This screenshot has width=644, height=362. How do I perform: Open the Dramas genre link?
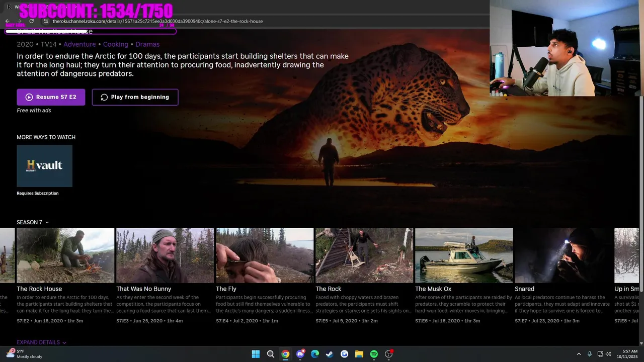tap(147, 44)
